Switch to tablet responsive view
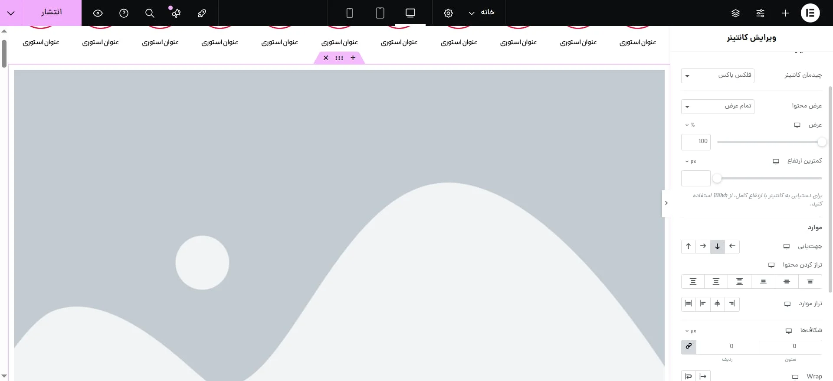833x381 pixels. [x=380, y=13]
